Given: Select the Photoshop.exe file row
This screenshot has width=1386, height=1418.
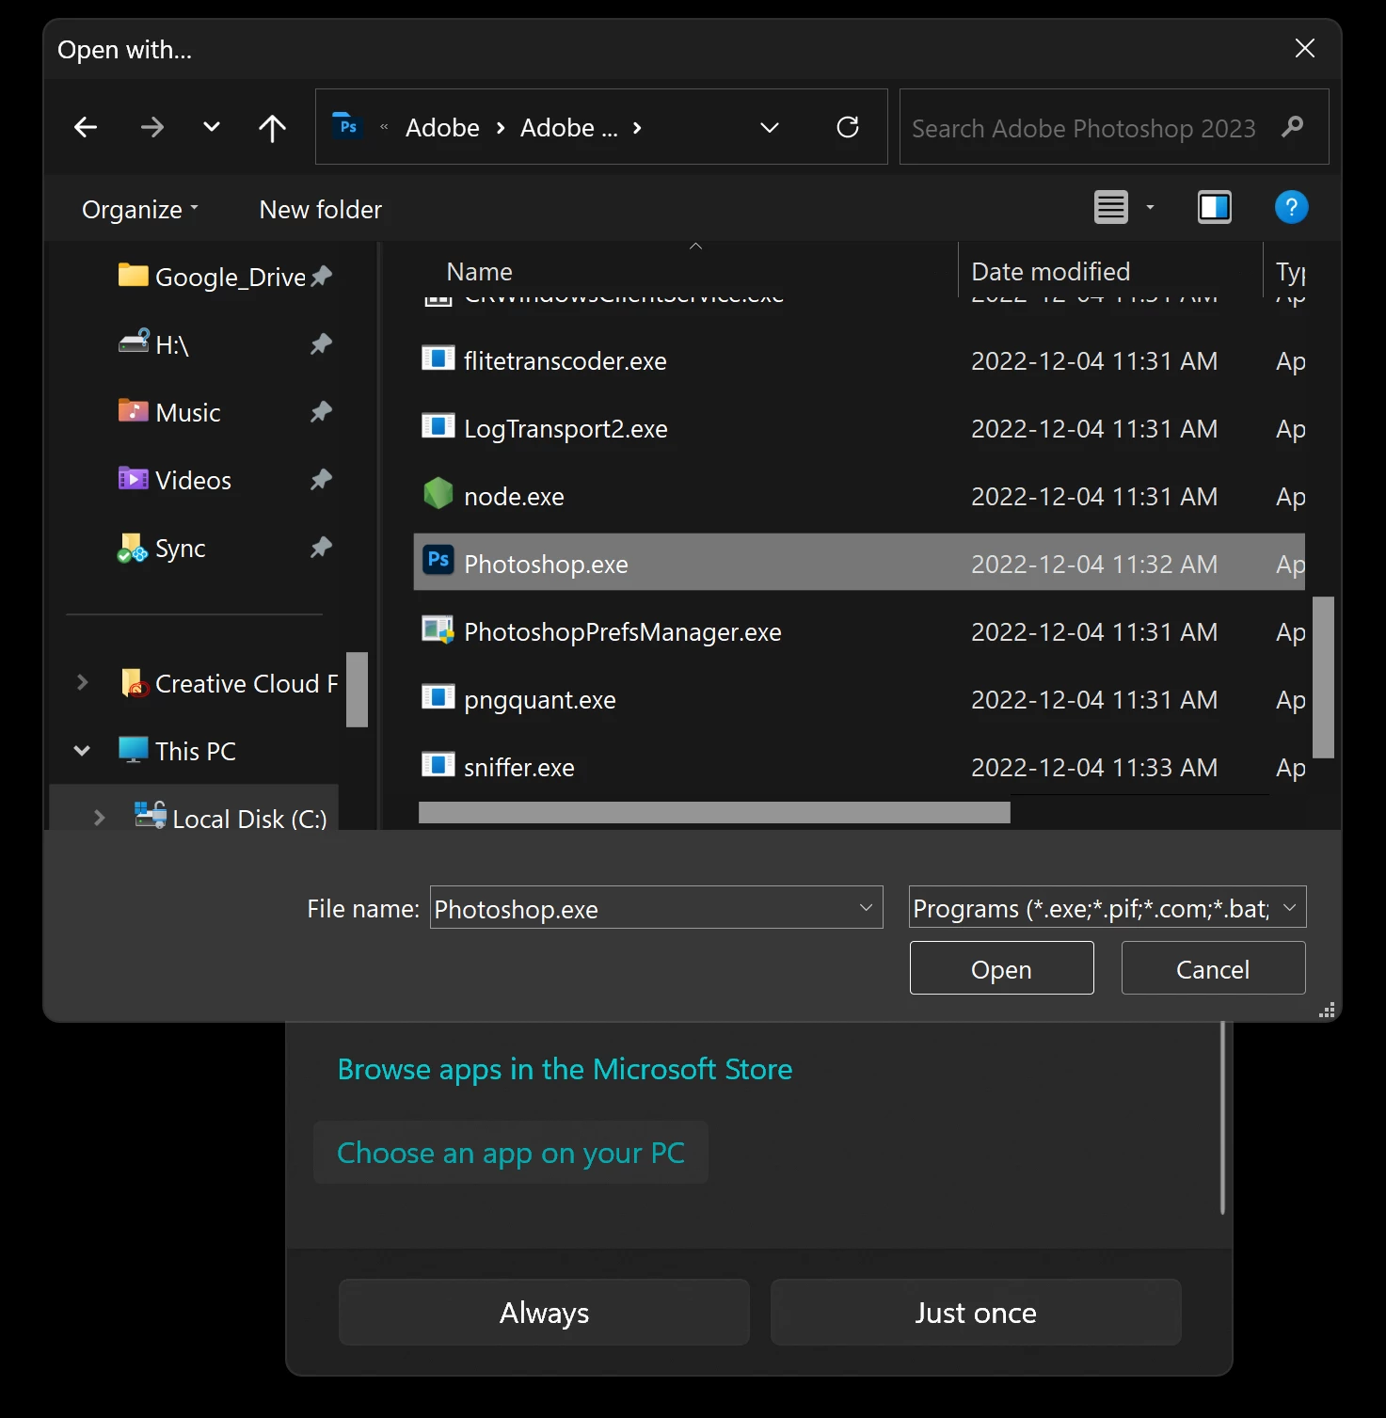Looking at the screenshot, I should point(859,563).
